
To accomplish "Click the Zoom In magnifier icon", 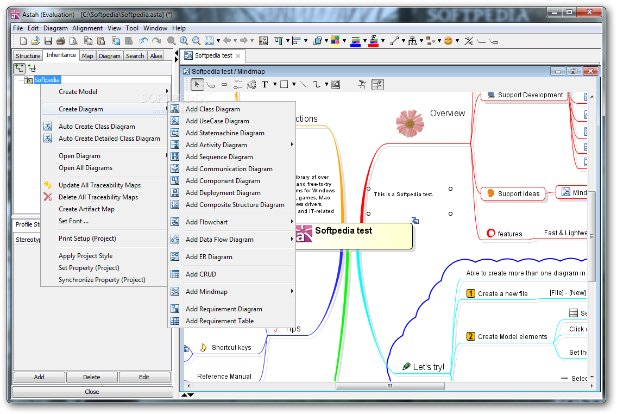I will point(184,41).
